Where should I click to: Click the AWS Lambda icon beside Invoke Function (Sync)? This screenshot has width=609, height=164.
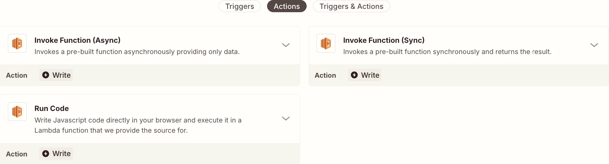326,43
